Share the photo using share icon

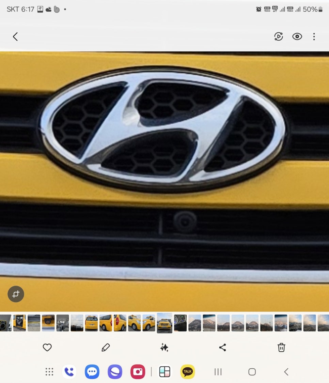point(223,347)
